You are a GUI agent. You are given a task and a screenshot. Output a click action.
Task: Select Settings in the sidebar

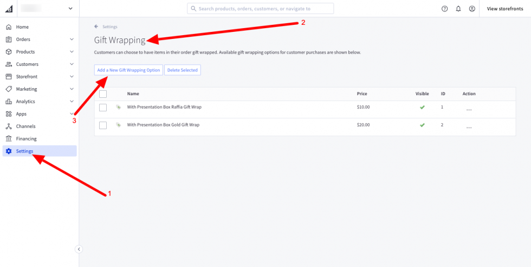(x=25, y=151)
